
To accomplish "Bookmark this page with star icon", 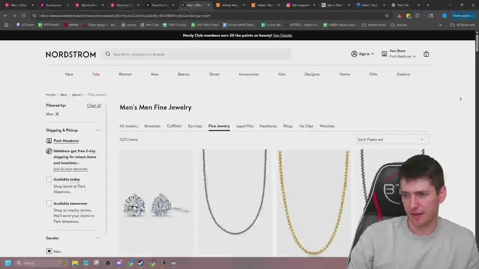I will click(387, 16).
